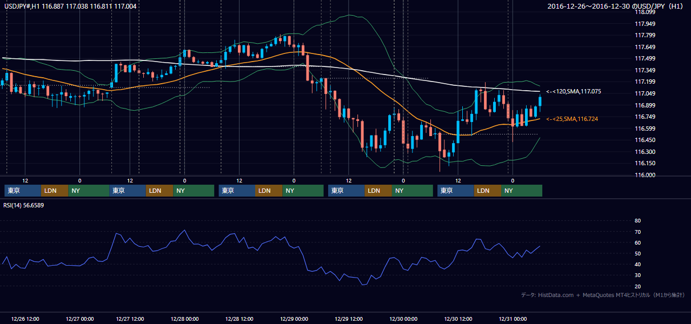Click price axis value 117.049
The height and width of the screenshot is (324, 691).
[x=645, y=93]
